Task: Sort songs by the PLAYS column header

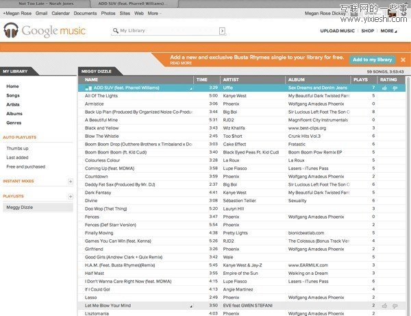Action: pos(360,80)
